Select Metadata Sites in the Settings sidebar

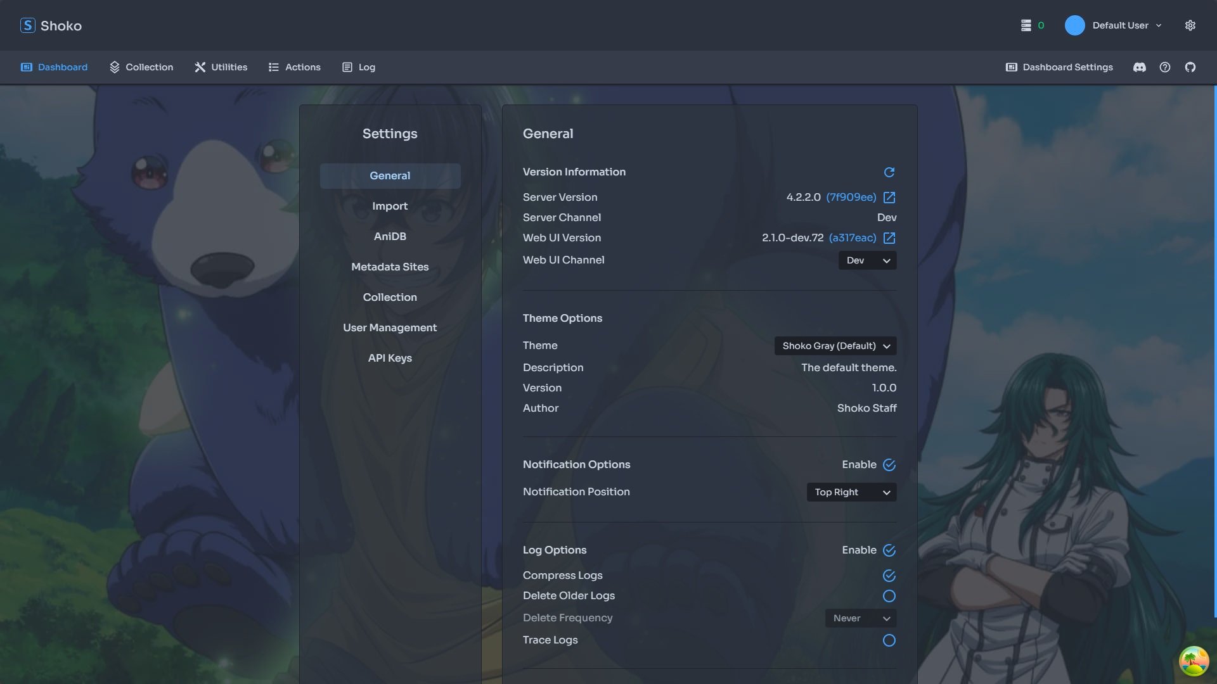coord(390,267)
